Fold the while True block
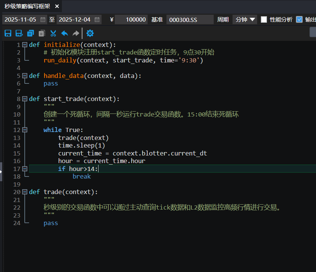The image size is (316, 272). click(25, 130)
